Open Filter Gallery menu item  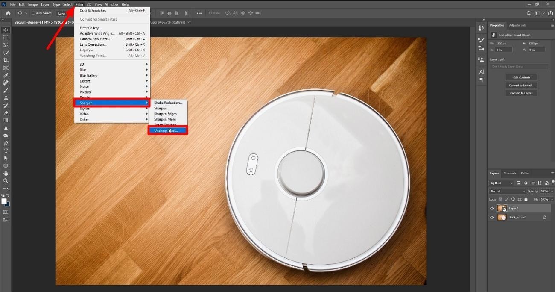(112, 28)
